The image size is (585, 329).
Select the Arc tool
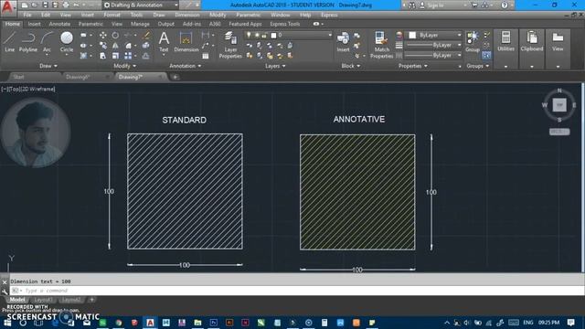point(47,42)
